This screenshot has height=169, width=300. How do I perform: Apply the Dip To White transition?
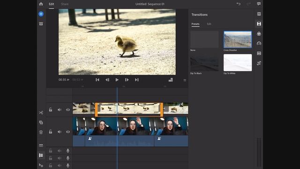tap(238, 62)
